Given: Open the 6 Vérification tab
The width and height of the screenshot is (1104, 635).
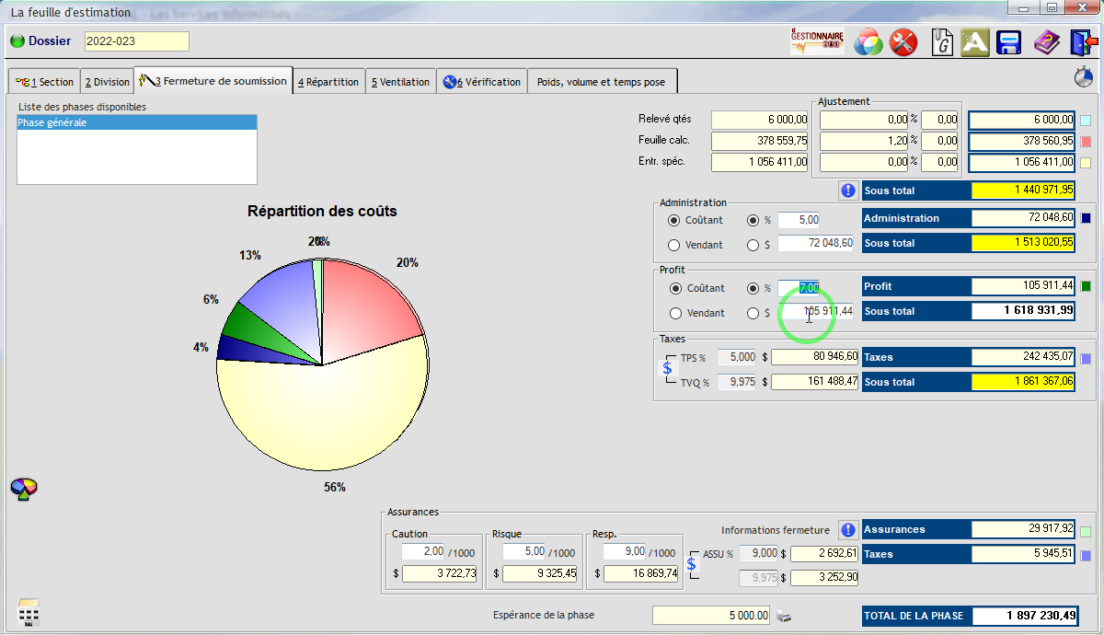Looking at the screenshot, I should pos(481,82).
